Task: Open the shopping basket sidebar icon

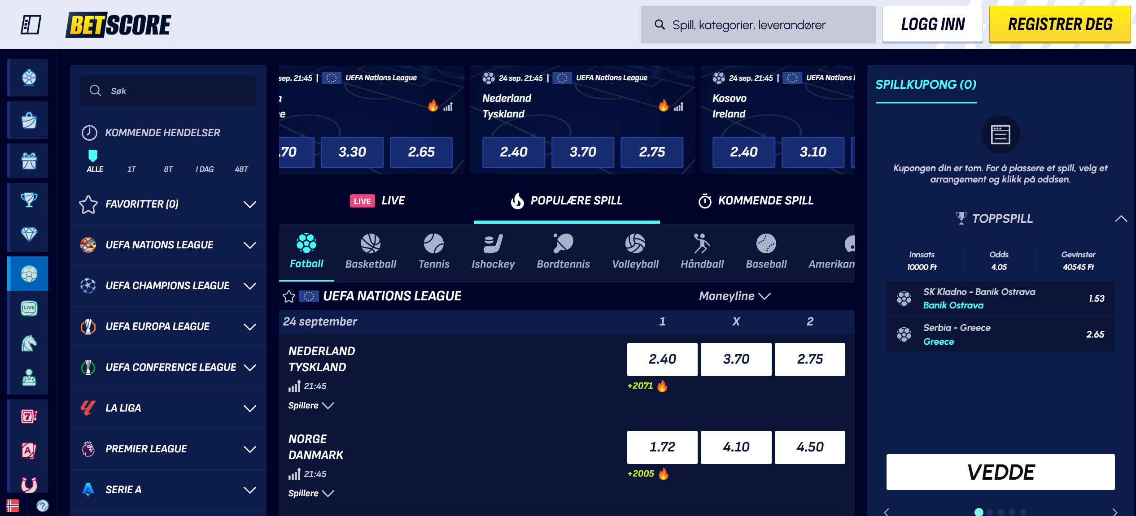Action: (x=29, y=120)
